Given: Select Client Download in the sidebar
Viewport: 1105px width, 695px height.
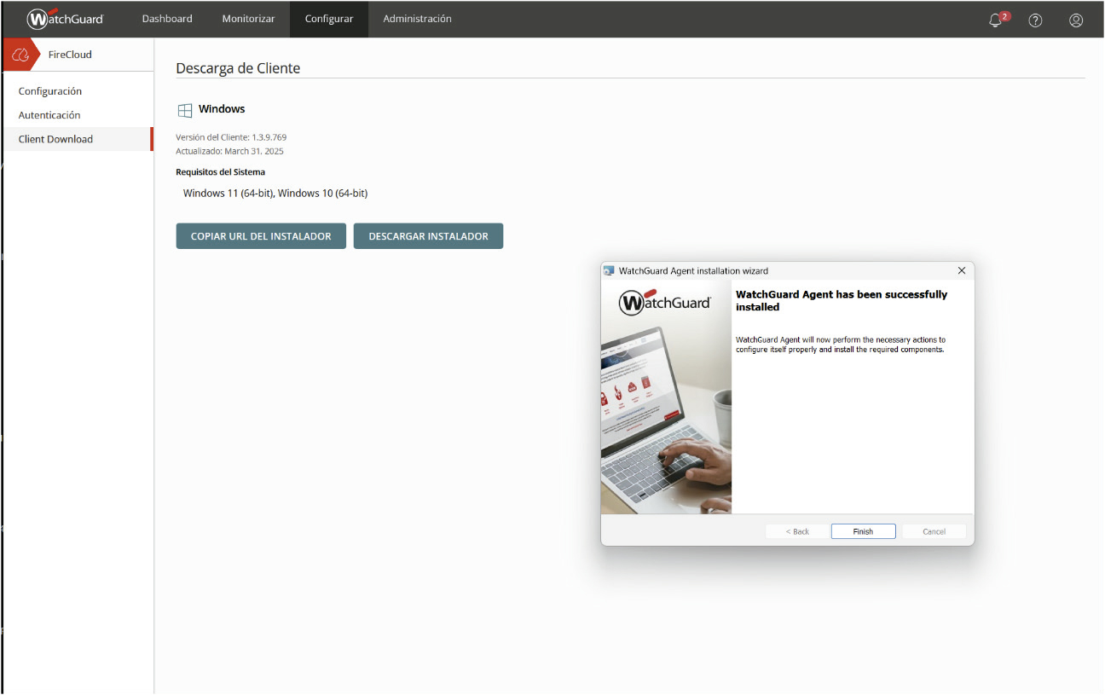Looking at the screenshot, I should pyautogui.click(x=55, y=139).
